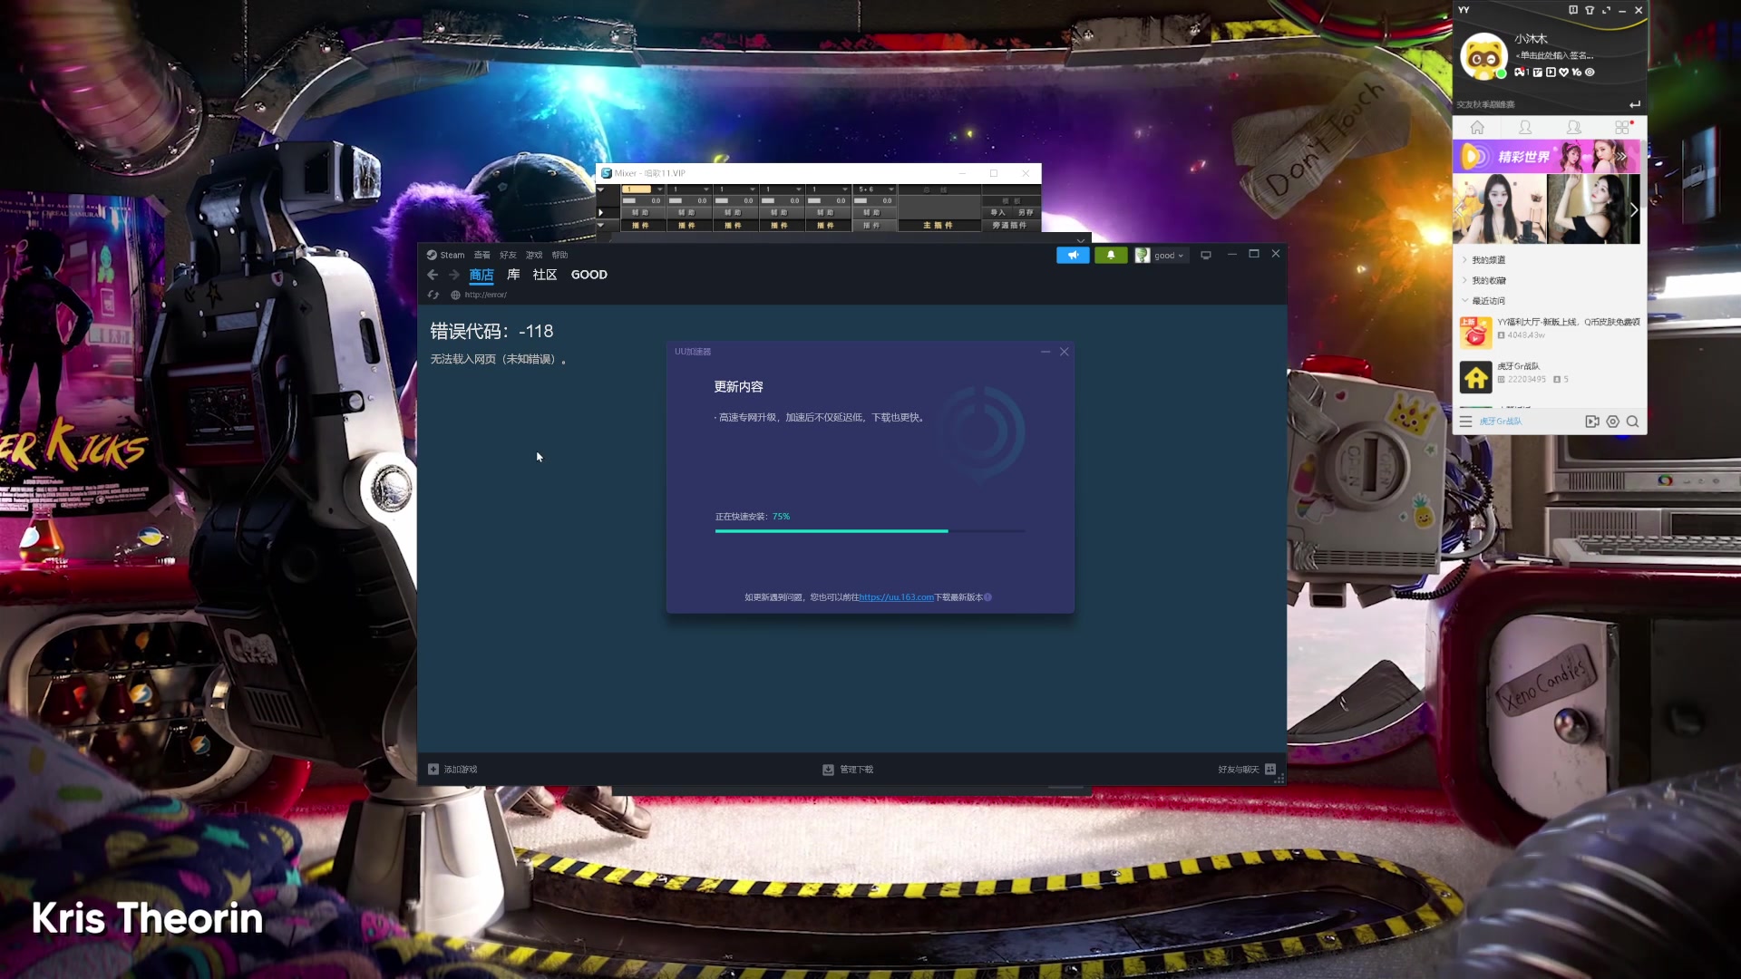Open YY groups tab
This screenshot has width=1741, height=979.
[1574, 128]
